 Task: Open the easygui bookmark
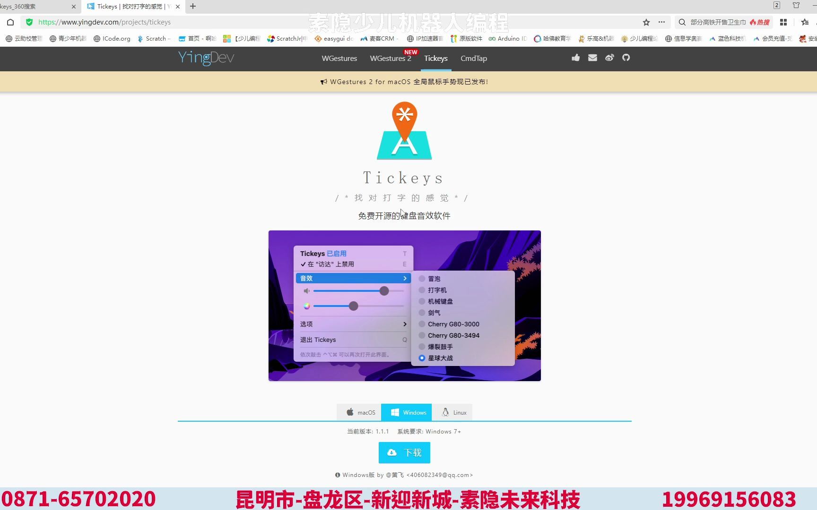(x=334, y=39)
